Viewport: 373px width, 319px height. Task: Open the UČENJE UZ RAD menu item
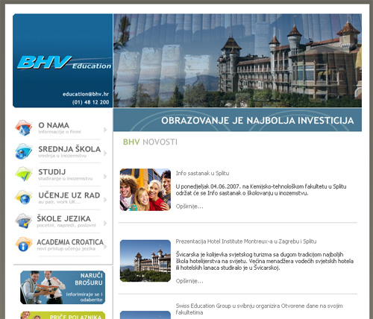point(69,195)
